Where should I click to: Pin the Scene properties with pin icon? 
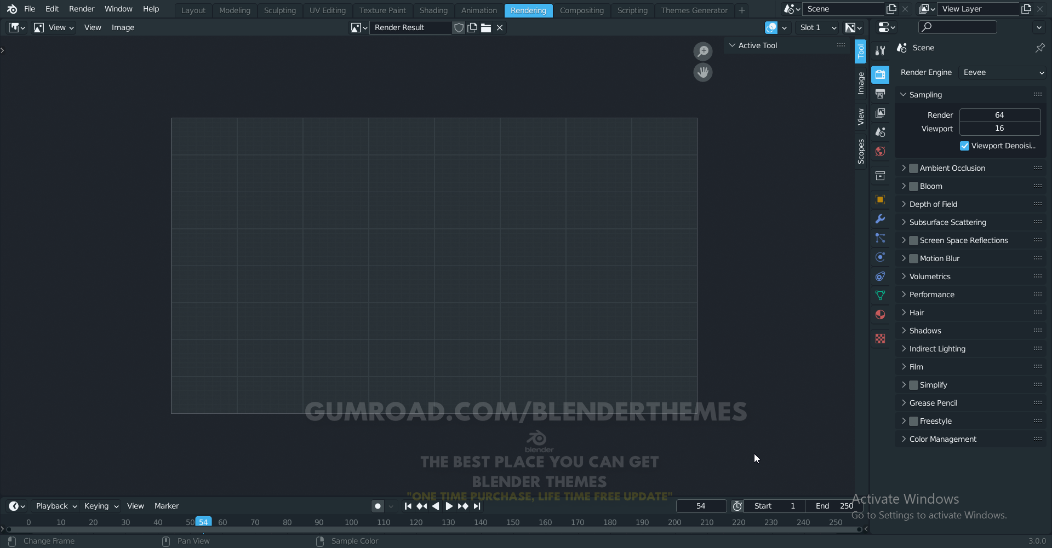[1039, 48]
